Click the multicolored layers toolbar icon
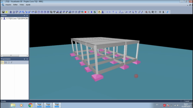This screenshot has width=193, height=108. pos(70,12)
